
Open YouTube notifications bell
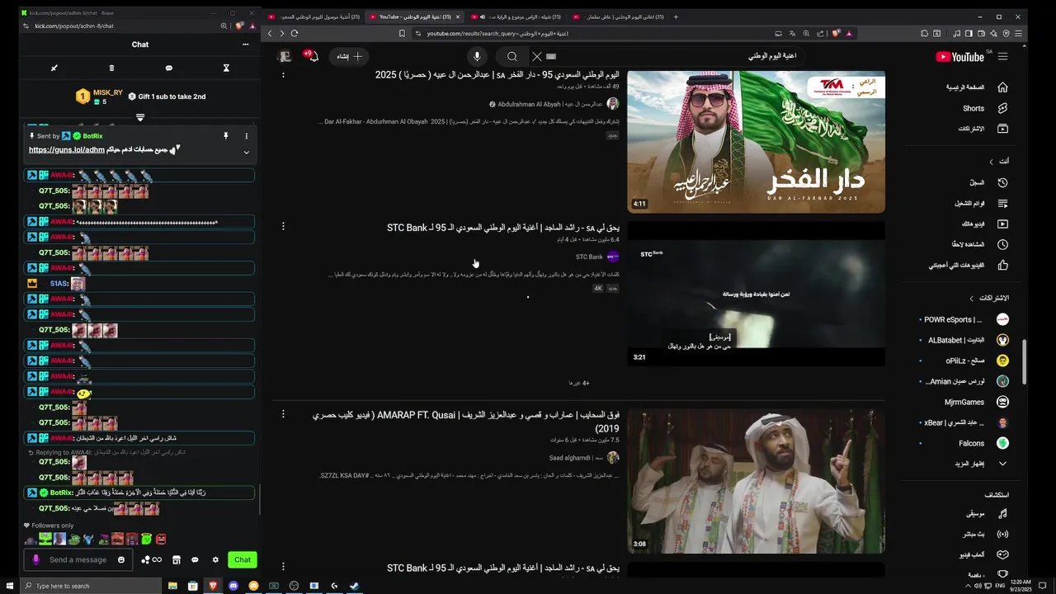(x=313, y=56)
